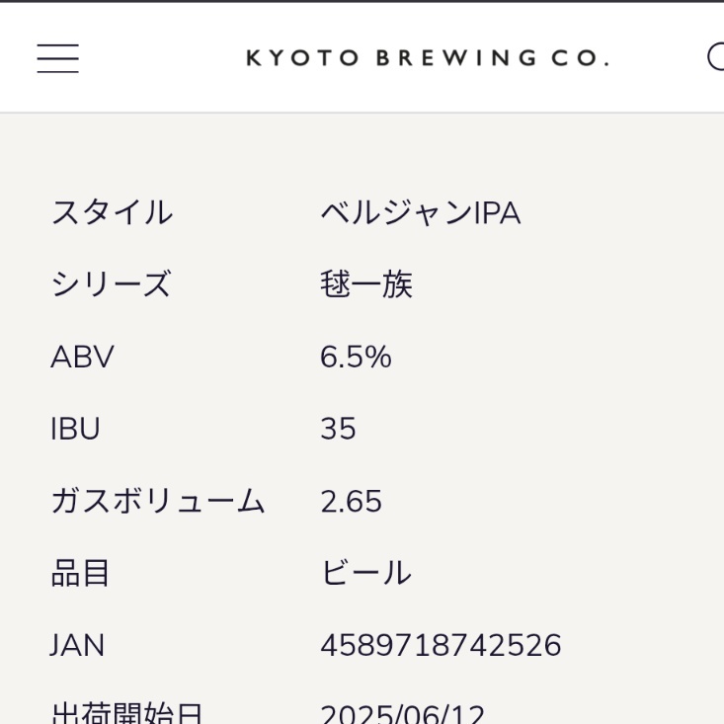Click the IBU row label

pyautogui.click(x=75, y=429)
